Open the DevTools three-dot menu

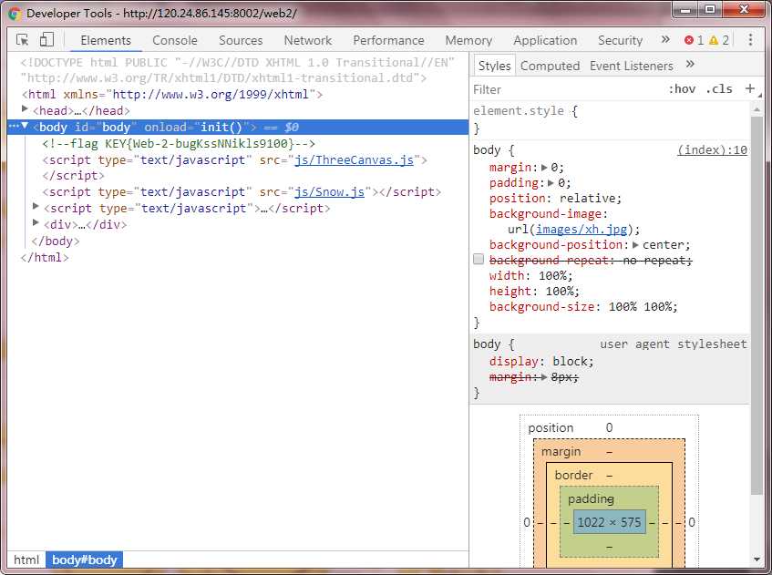tap(750, 40)
